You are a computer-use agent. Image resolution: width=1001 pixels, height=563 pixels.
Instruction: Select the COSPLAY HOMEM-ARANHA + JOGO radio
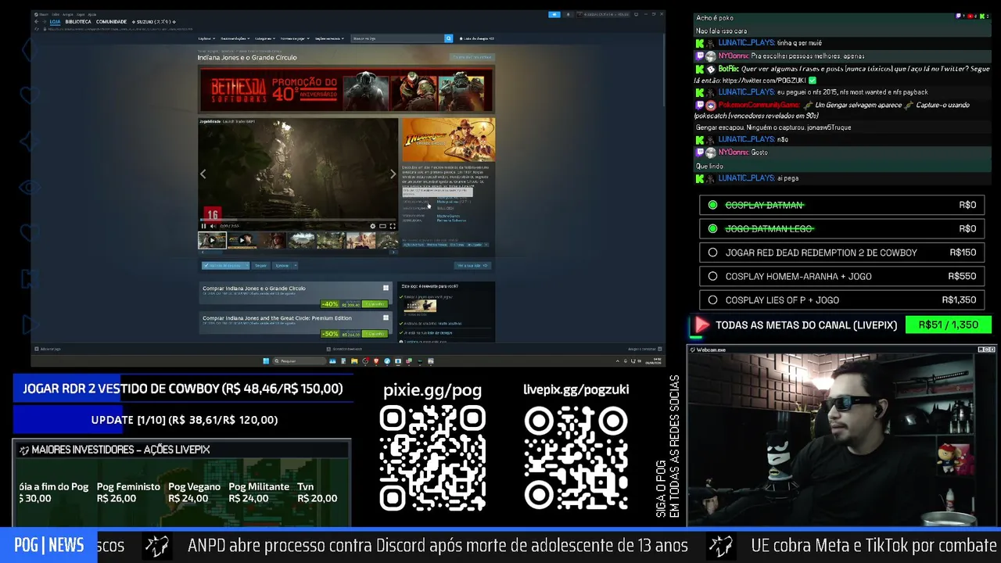[x=712, y=276]
